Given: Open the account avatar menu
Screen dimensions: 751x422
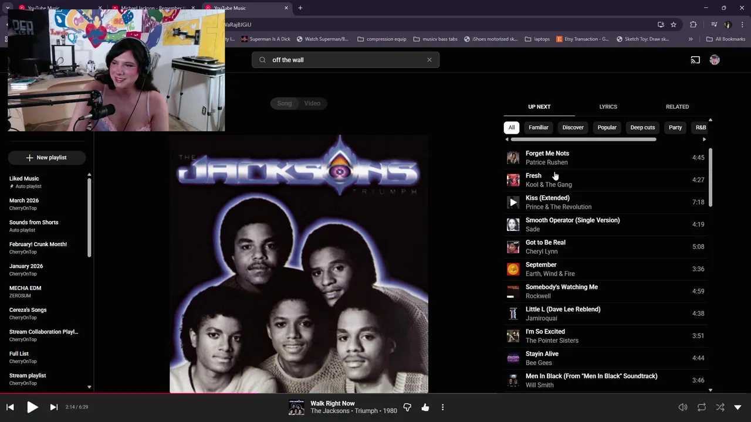Looking at the screenshot, I should [x=715, y=60].
